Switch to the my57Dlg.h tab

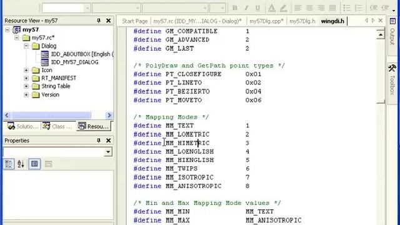click(302, 21)
